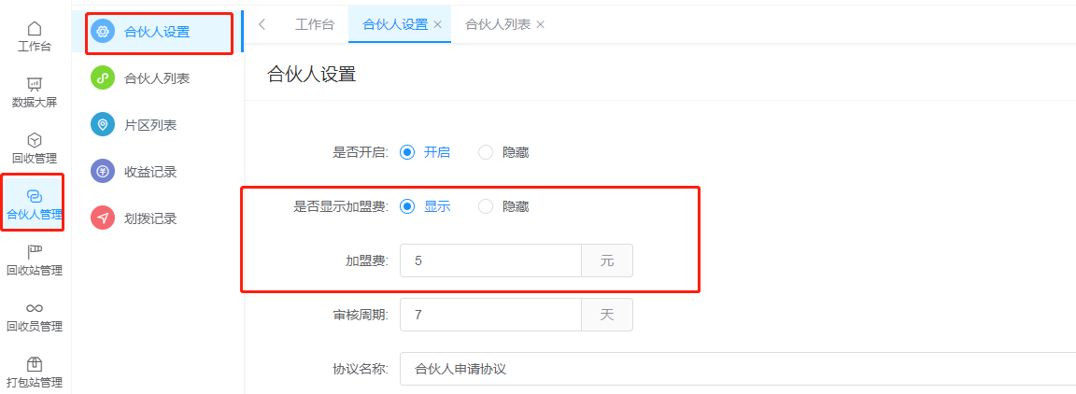Image resolution: width=1076 pixels, height=394 pixels.
Task: Open the 工作台 home icon in sidebar
Action: click(x=35, y=29)
